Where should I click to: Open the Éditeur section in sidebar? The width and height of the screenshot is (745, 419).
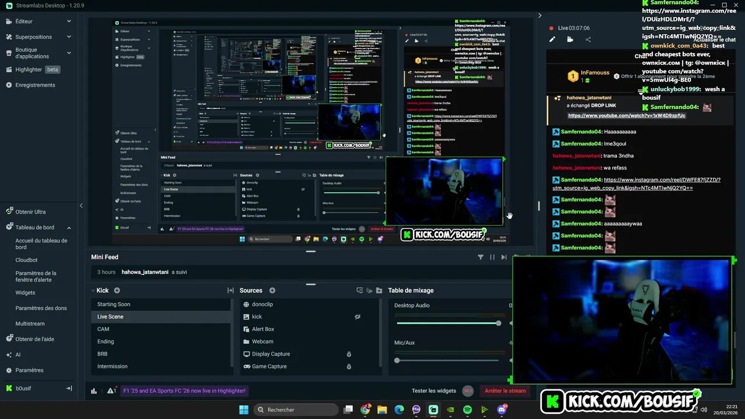24,22
